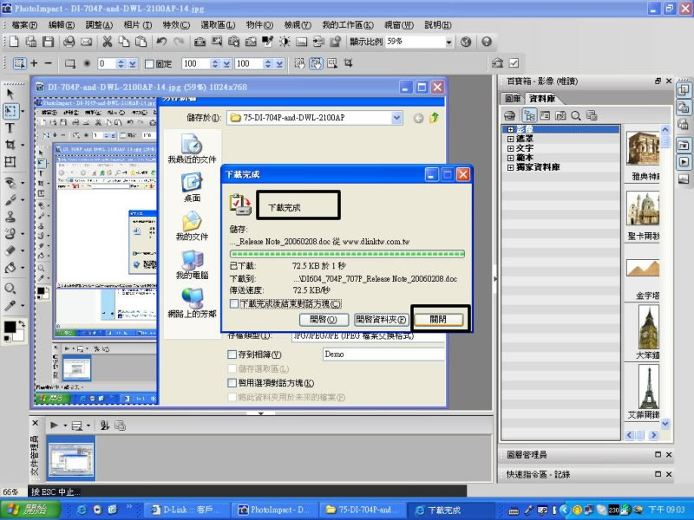Select the Paintbrush tool
Image resolution: width=694 pixels, height=520 pixels.
10,200
